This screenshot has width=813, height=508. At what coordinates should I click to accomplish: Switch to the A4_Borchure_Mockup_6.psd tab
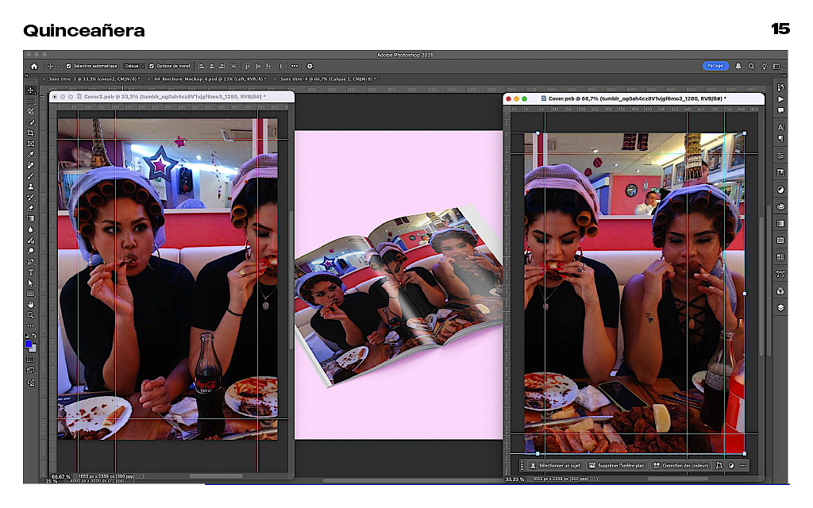pos(210,79)
